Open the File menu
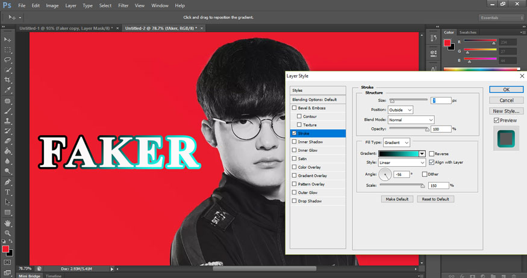527x278 pixels. coord(22,5)
